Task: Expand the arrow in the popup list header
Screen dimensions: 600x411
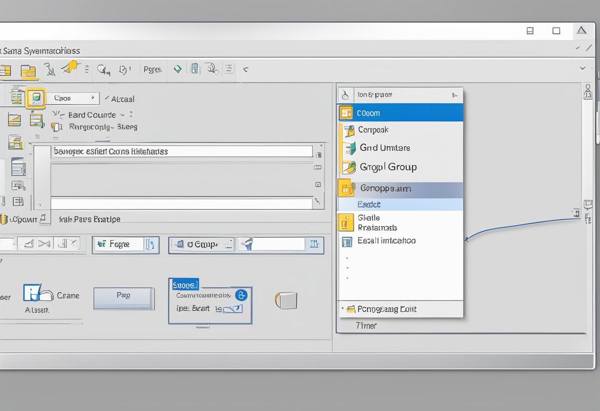Action: pyautogui.click(x=454, y=95)
